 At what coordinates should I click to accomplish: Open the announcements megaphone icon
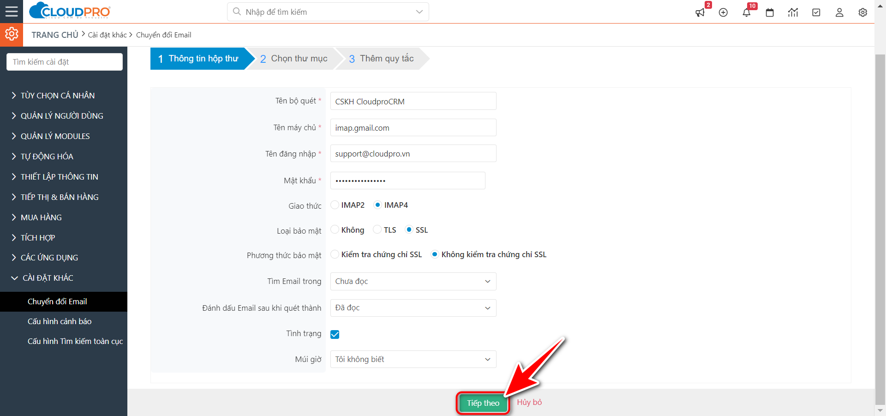click(x=700, y=12)
